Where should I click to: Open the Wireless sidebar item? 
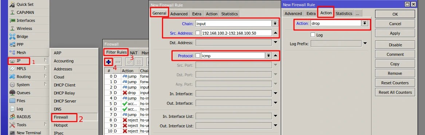pyautogui.click(x=24, y=28)
